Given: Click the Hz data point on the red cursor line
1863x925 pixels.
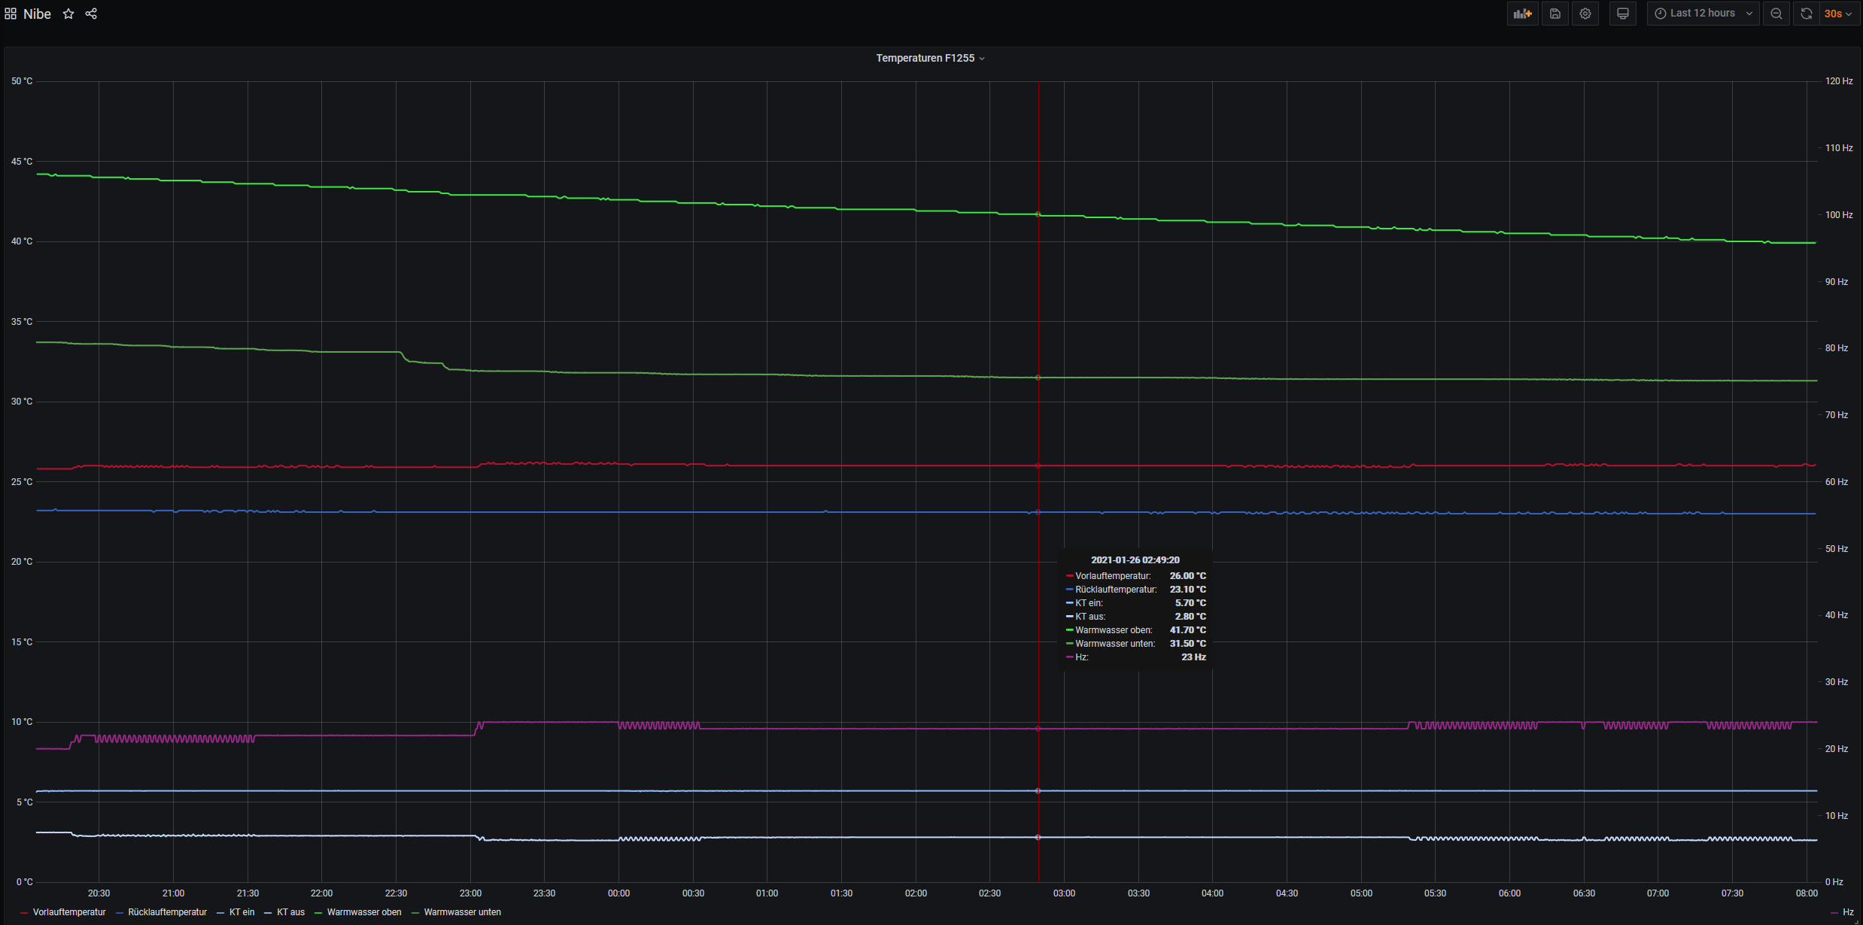Looking at the screenshot, I should click(x=1038, y=729).
